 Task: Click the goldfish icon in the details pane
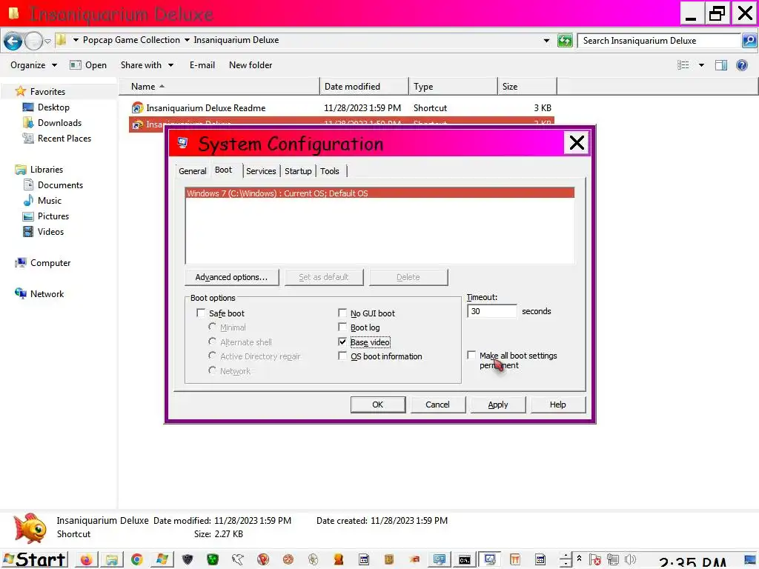[x=30, y=528]
